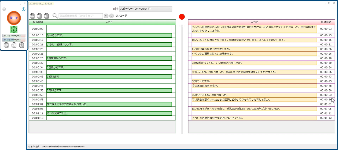Viewport: 339px width, 150px height.
Task: Jump to next search result with down arrow
Action: click(106, 16)
